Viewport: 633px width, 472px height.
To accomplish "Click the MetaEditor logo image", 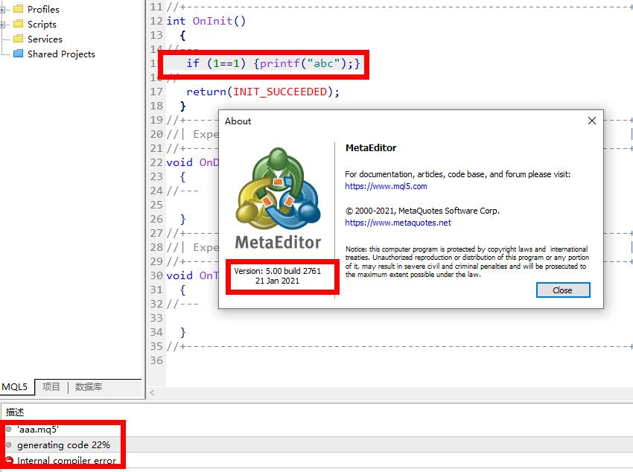I will 279,198.
